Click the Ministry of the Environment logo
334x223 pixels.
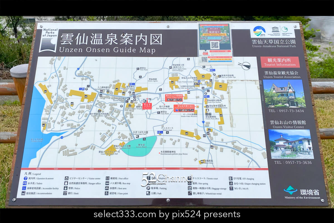[x=302, y=192]
